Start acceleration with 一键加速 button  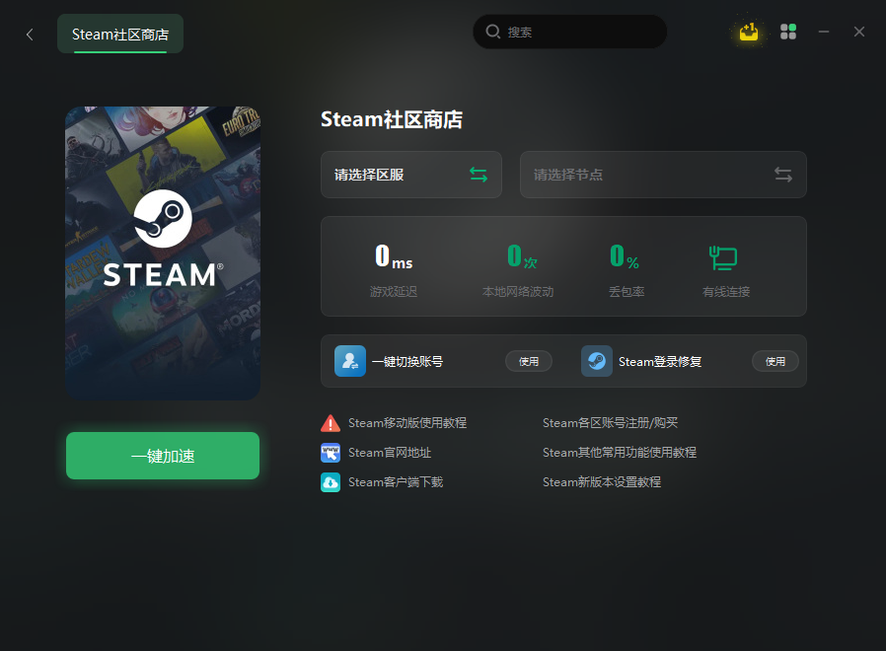[x=163, y=456]
